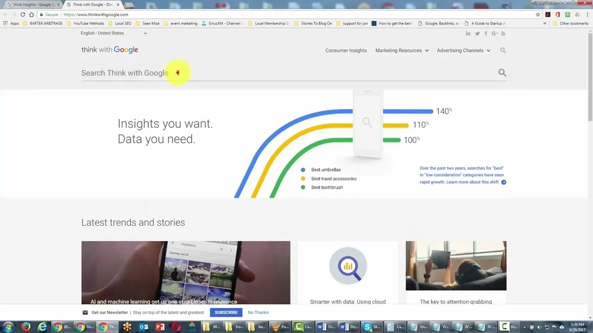
Task: Open Outlook from the taskbar
Action: 144,327
